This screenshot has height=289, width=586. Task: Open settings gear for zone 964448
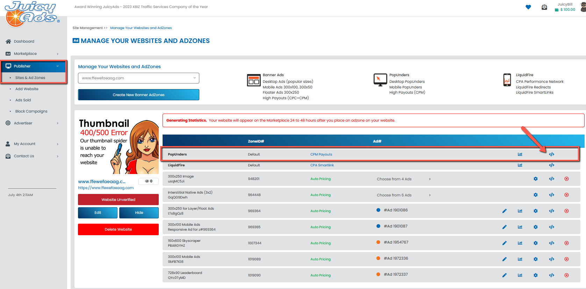coord(536,195)
